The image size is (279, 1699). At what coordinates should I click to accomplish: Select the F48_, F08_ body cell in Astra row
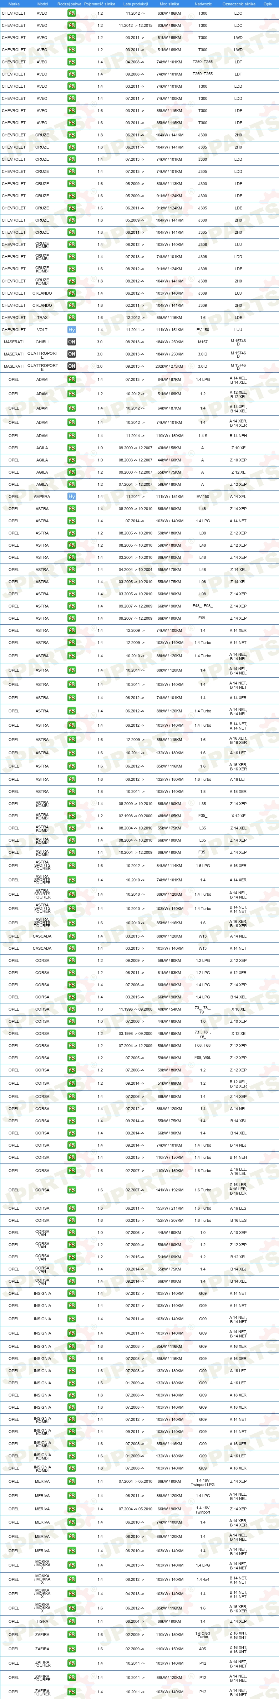click(x=203, y=606)
